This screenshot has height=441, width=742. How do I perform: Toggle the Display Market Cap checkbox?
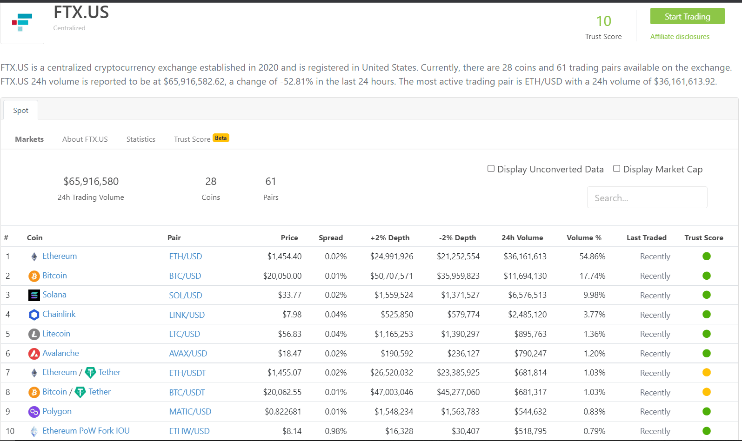pyautogui.click(x=616, y=169)
